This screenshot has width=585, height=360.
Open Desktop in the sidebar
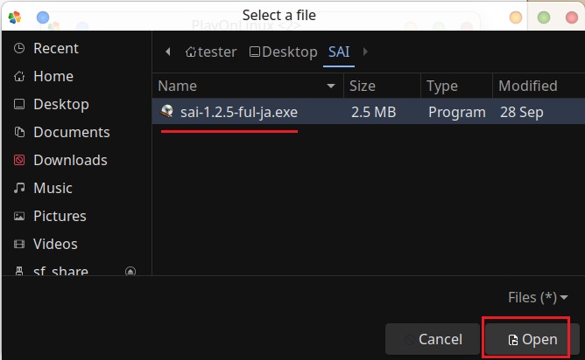(x=60, y=105)
